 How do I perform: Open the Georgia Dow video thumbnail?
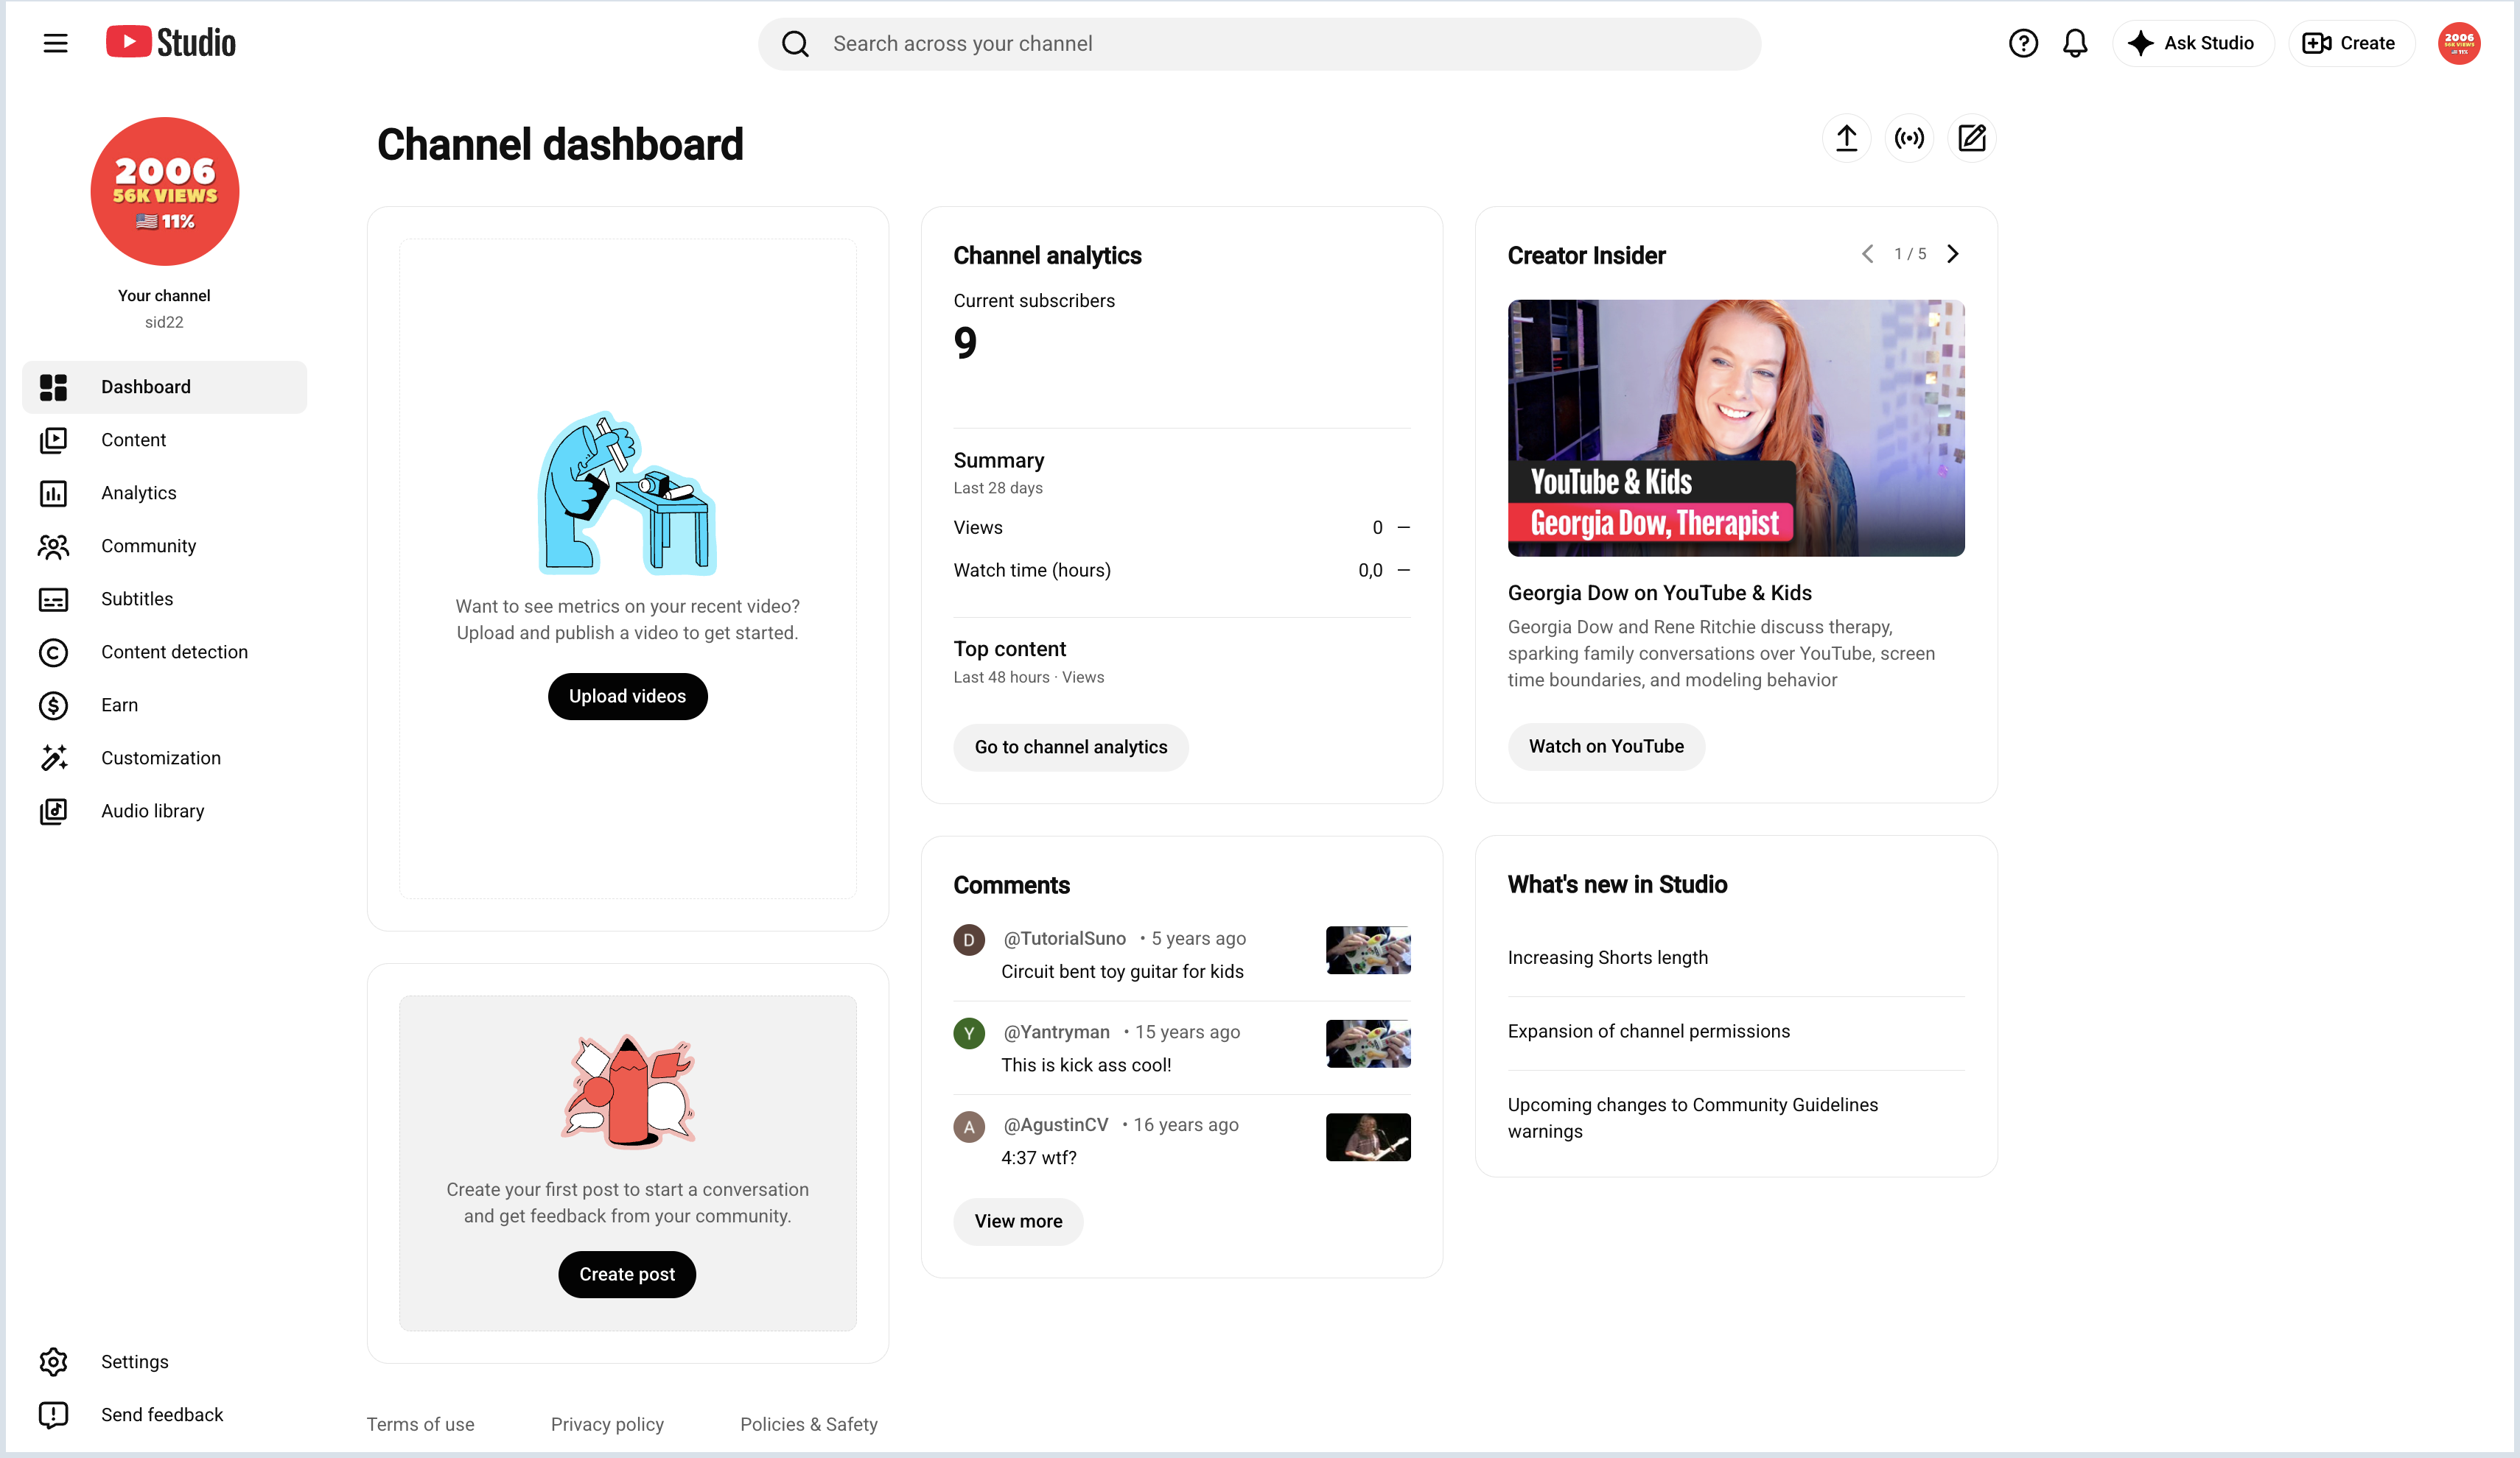click(x=1736, y=428)
